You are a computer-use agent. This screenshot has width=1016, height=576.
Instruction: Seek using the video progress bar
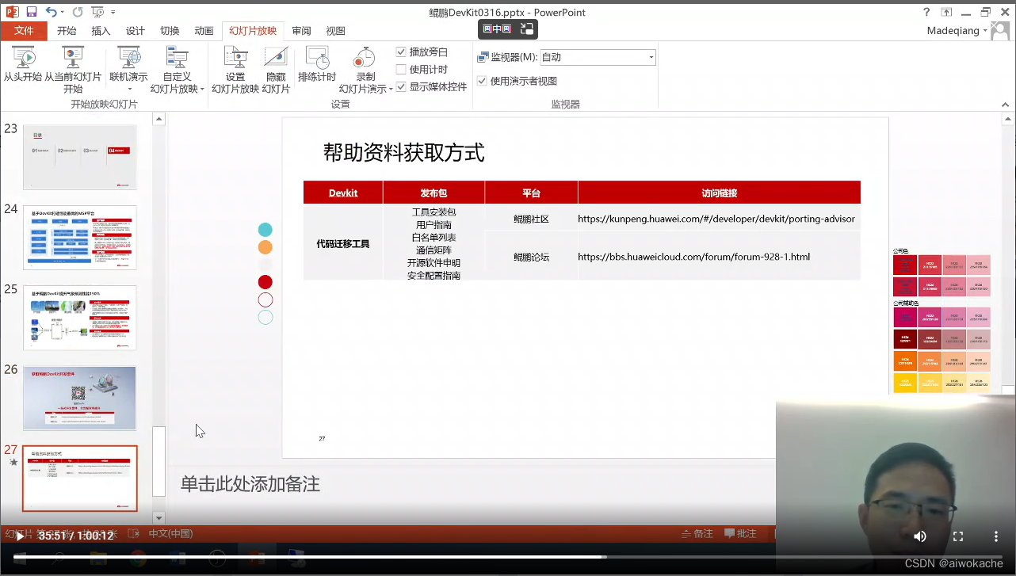pyautogui.click(x=507, y=557)
